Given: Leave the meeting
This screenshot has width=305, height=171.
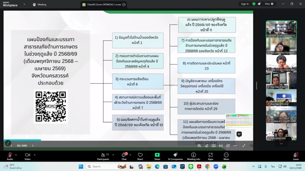Looking at the screenshot, I should point(295,156).
